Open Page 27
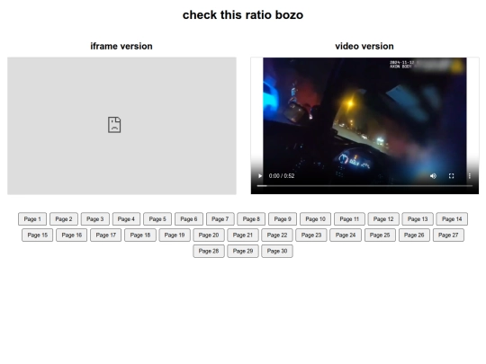This screenshot has width=486, height=364. tap(448, 235)
